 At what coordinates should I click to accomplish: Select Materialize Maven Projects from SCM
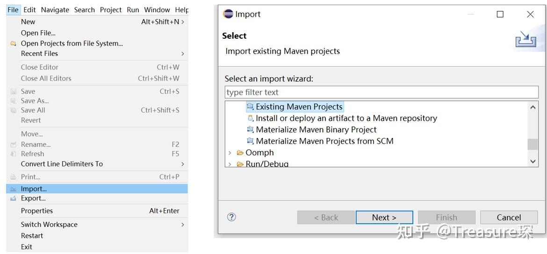[x=324, y=141]
